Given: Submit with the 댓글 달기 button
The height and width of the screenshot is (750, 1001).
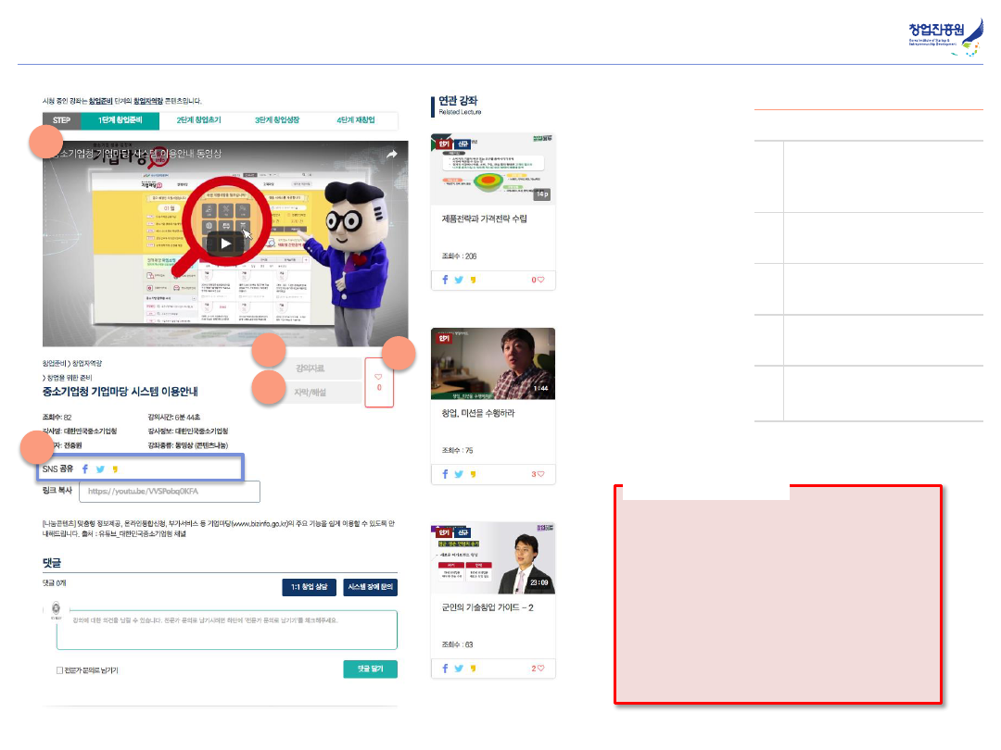Looking at the screenshot, I should click(x=370, y=669).
